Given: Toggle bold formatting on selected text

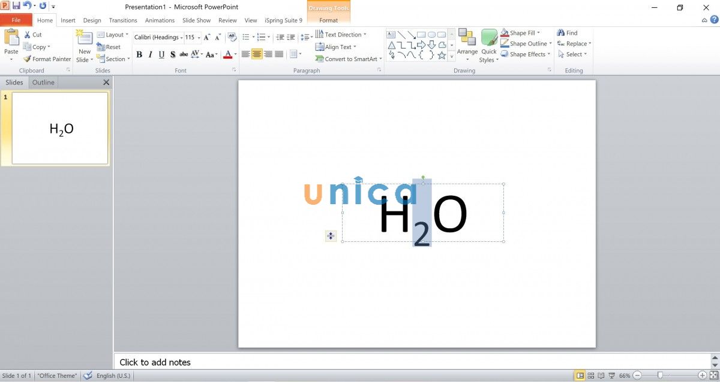Looking at the screenshot, I should (x=140, y=54).
